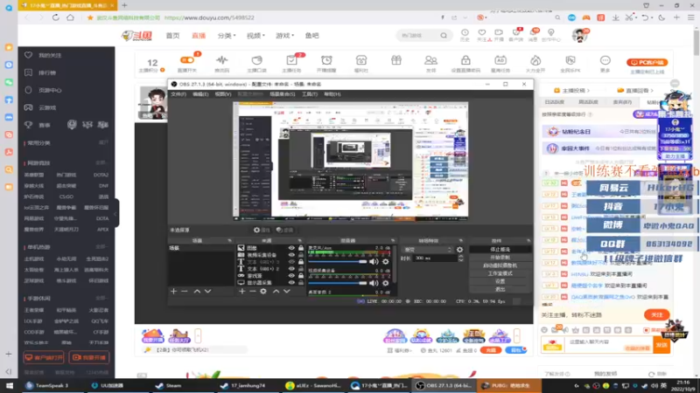Open the alarm clock reminder icon in Douyu toolbar
Screen dimensions: 700x393
(326, 60)
